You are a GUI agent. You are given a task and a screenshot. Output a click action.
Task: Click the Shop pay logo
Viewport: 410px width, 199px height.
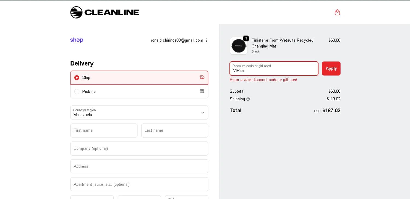[77, 40]
